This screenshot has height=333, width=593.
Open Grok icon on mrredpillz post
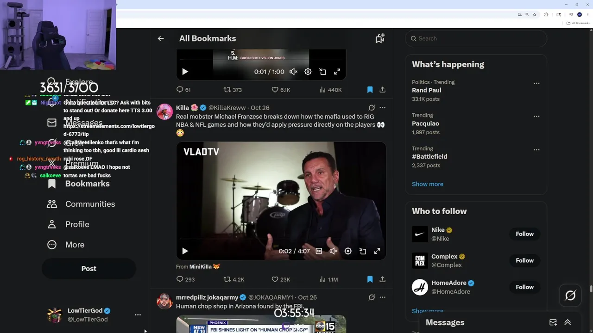[x=372, y=297]
